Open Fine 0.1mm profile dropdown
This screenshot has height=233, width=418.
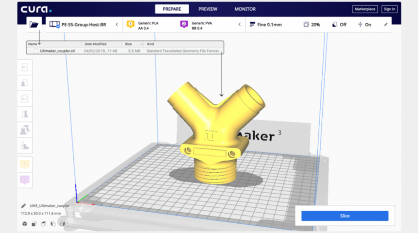269,24
